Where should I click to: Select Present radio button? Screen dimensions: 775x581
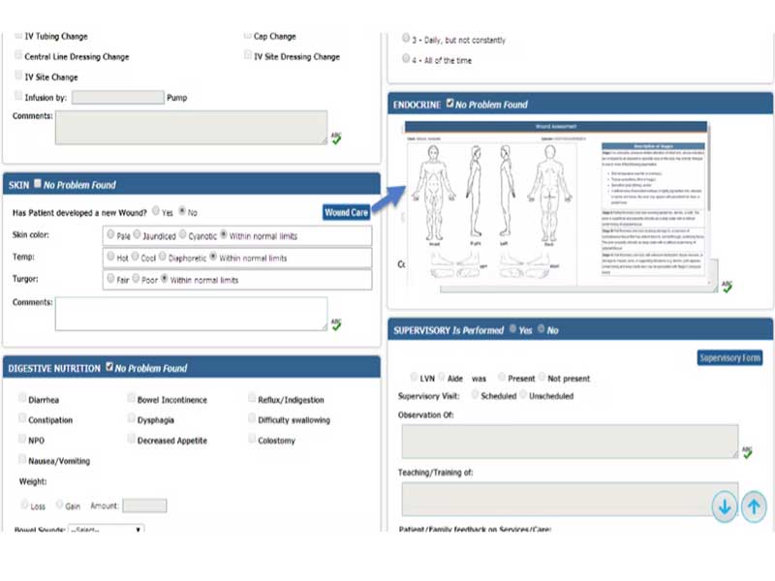point(502,377)
